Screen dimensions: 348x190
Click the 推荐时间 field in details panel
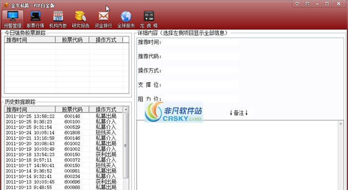click(x=201, y=42)
